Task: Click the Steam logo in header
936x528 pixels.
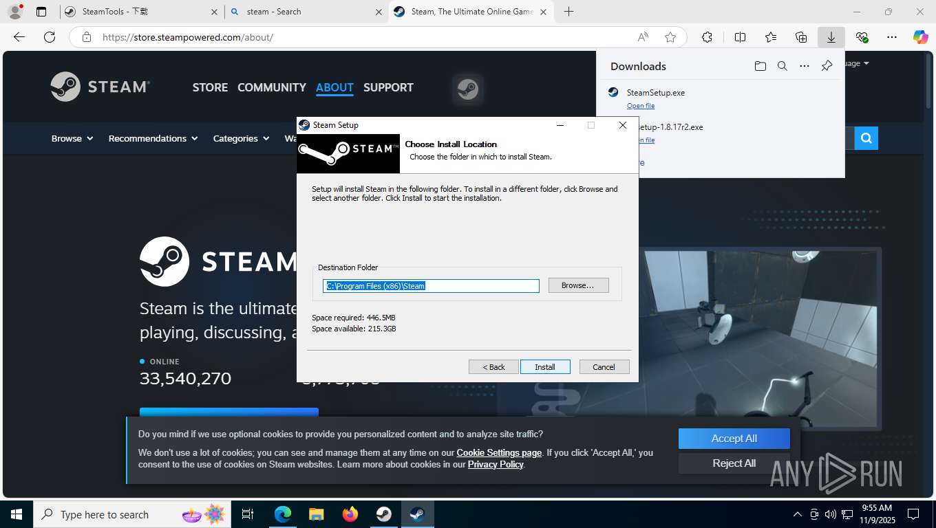Action: pos(100,87)
